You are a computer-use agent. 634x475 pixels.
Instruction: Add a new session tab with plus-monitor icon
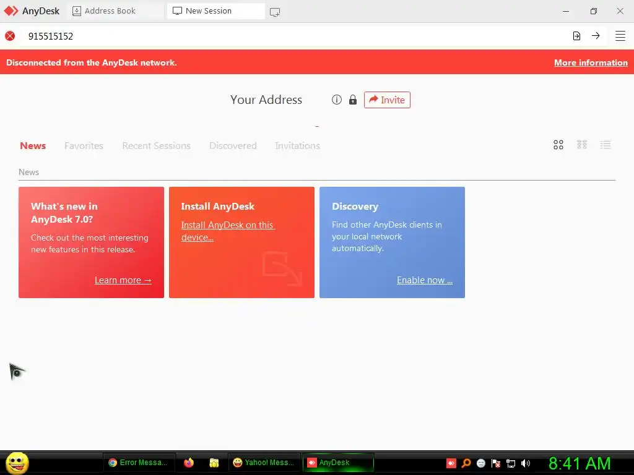click(x=275, y=12)
